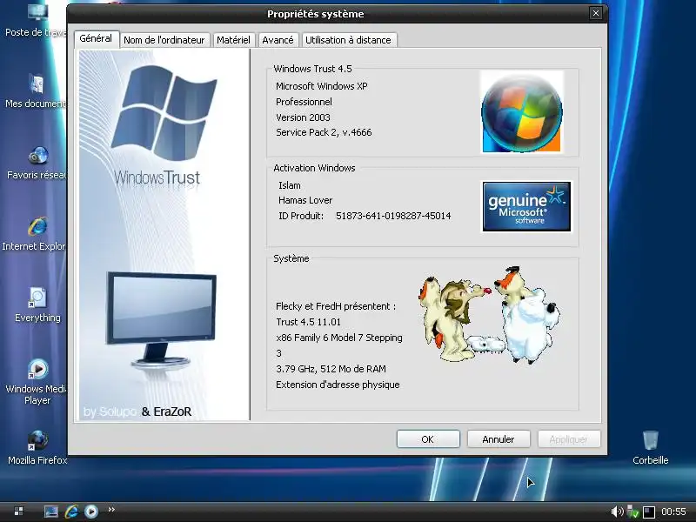Click 'Version 2003' text
The image size is (696, 522).
303,117
